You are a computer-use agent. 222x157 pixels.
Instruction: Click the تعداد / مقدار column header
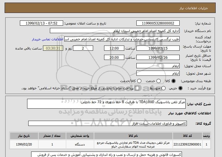pyautogui.click(x=52, y=136)
